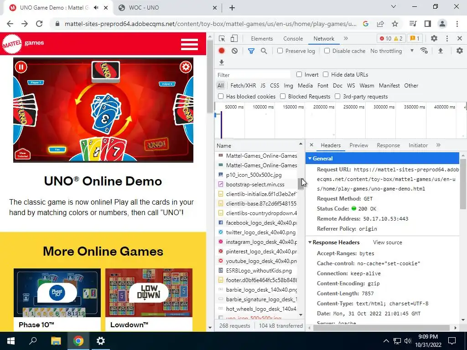Show the 10 errors 2 warnings counter
The image size is (467, 350).
(391, 38)
